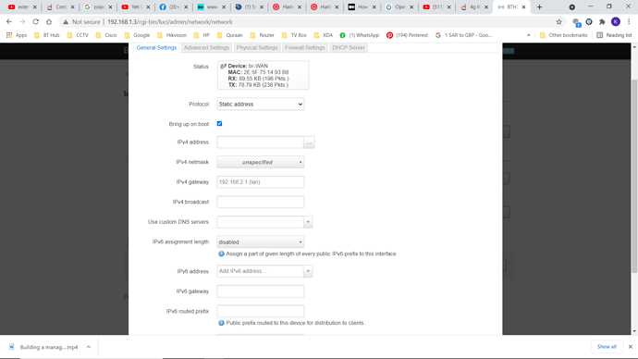Toggle Bring up on boot checkbox
This screenshot has height=359, width=638.
tap(219, 124)
